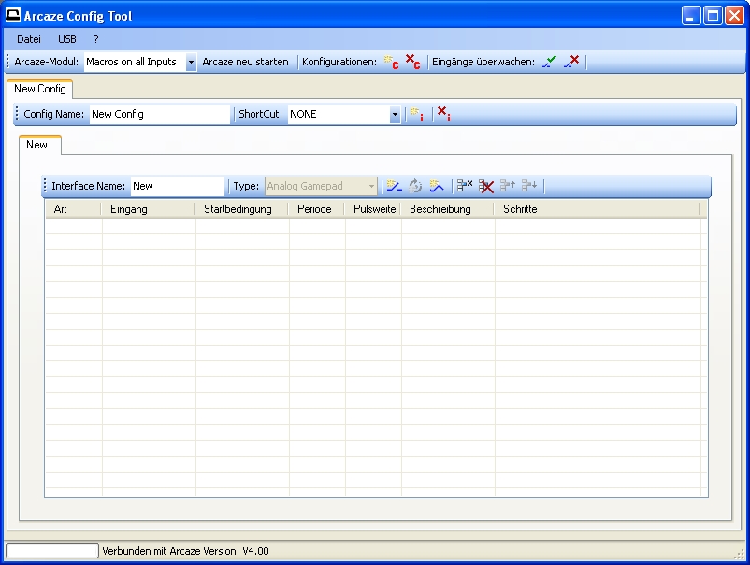This screenshot has width=750, height=565.
Task: Select the New Config tab
Action: click(x=39, y=89)
